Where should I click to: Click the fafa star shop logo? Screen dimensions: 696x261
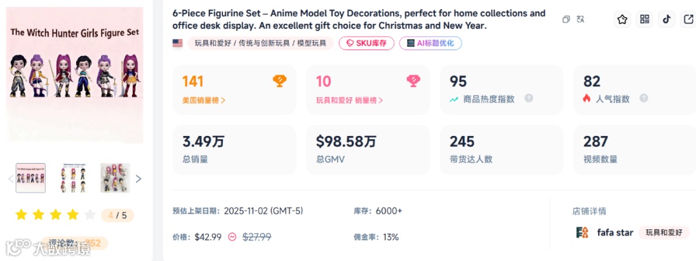[x=582, y=233]
